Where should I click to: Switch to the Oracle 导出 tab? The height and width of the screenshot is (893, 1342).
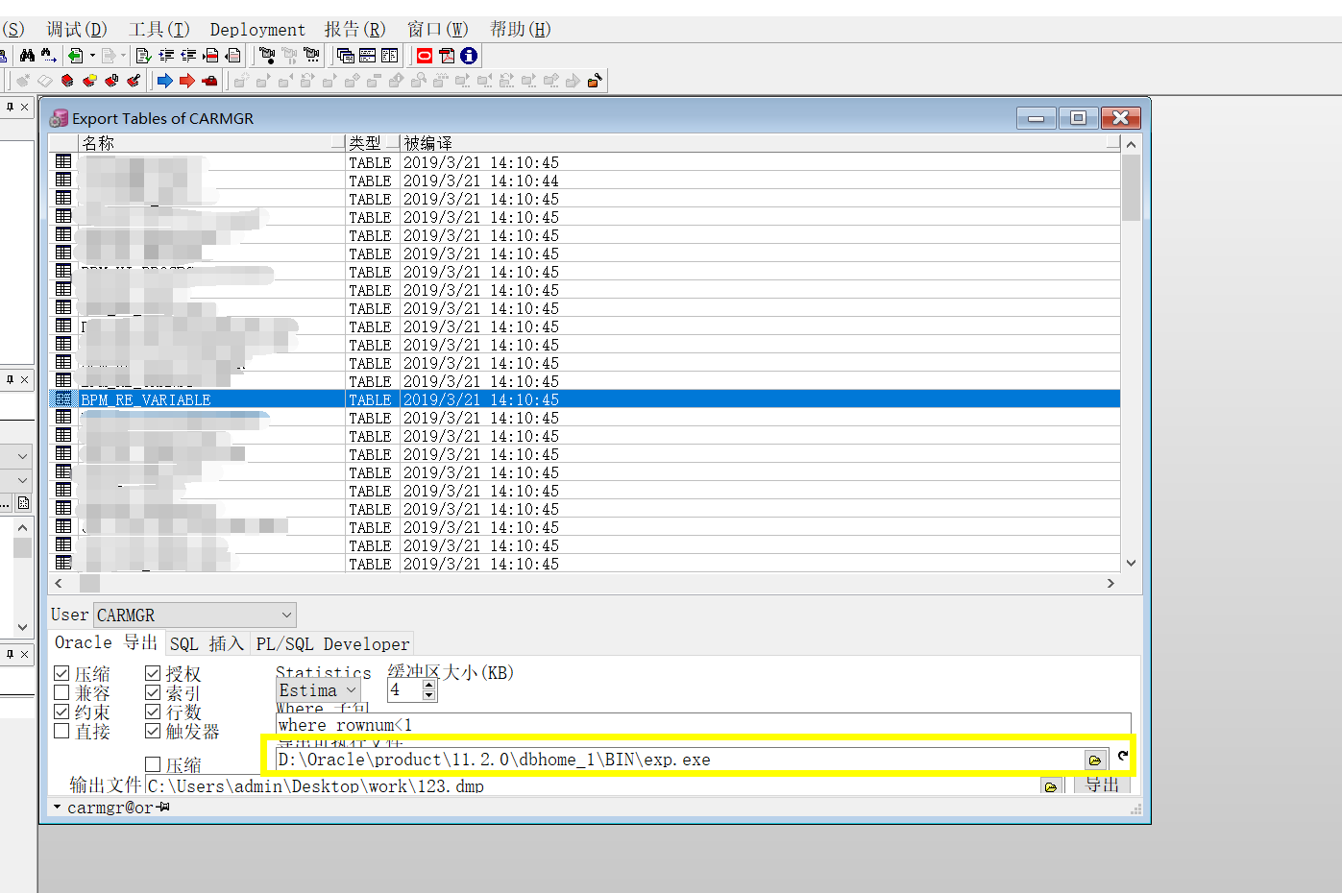pyautogui.click(x=107, y=642)
